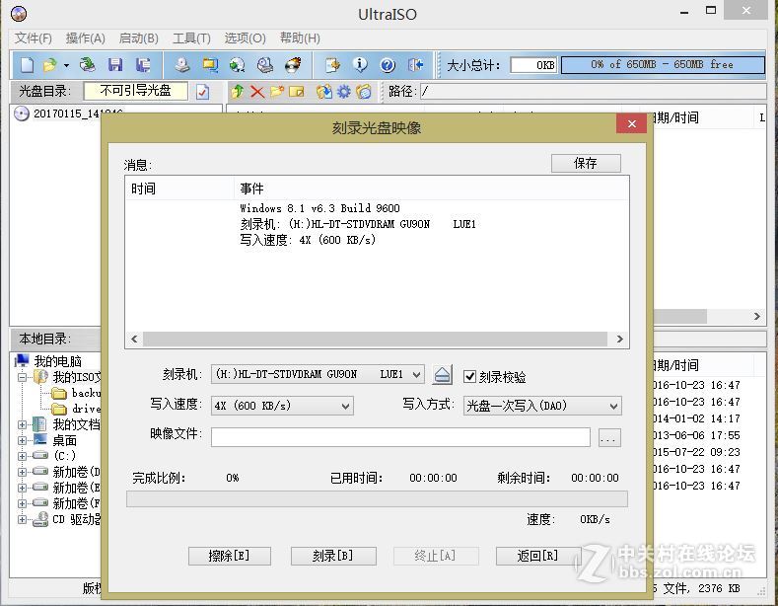Screen dimensions: 778x606
Task: Select the 20170115 disc root item
Action: click(78, 114)
